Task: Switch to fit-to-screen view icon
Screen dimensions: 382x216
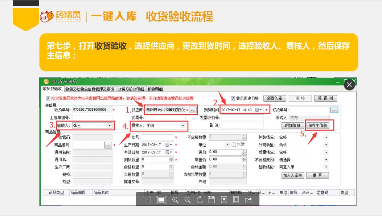Action: point(162,200)
